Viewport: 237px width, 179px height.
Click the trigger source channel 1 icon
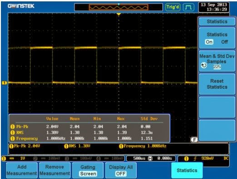(187, 159)
